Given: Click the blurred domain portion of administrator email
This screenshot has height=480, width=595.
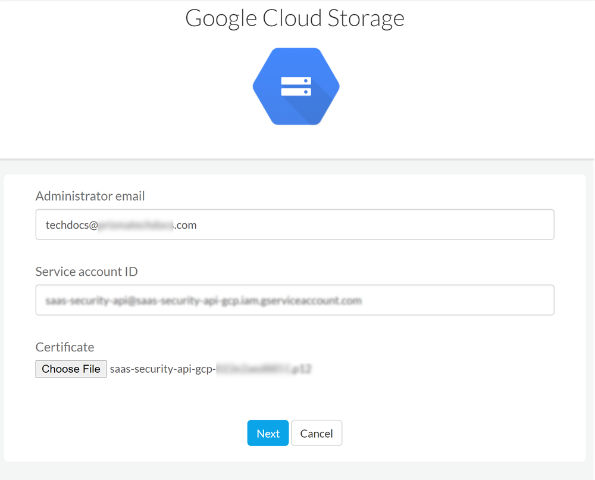Looking at the screenshot, I should coord(135,225).
